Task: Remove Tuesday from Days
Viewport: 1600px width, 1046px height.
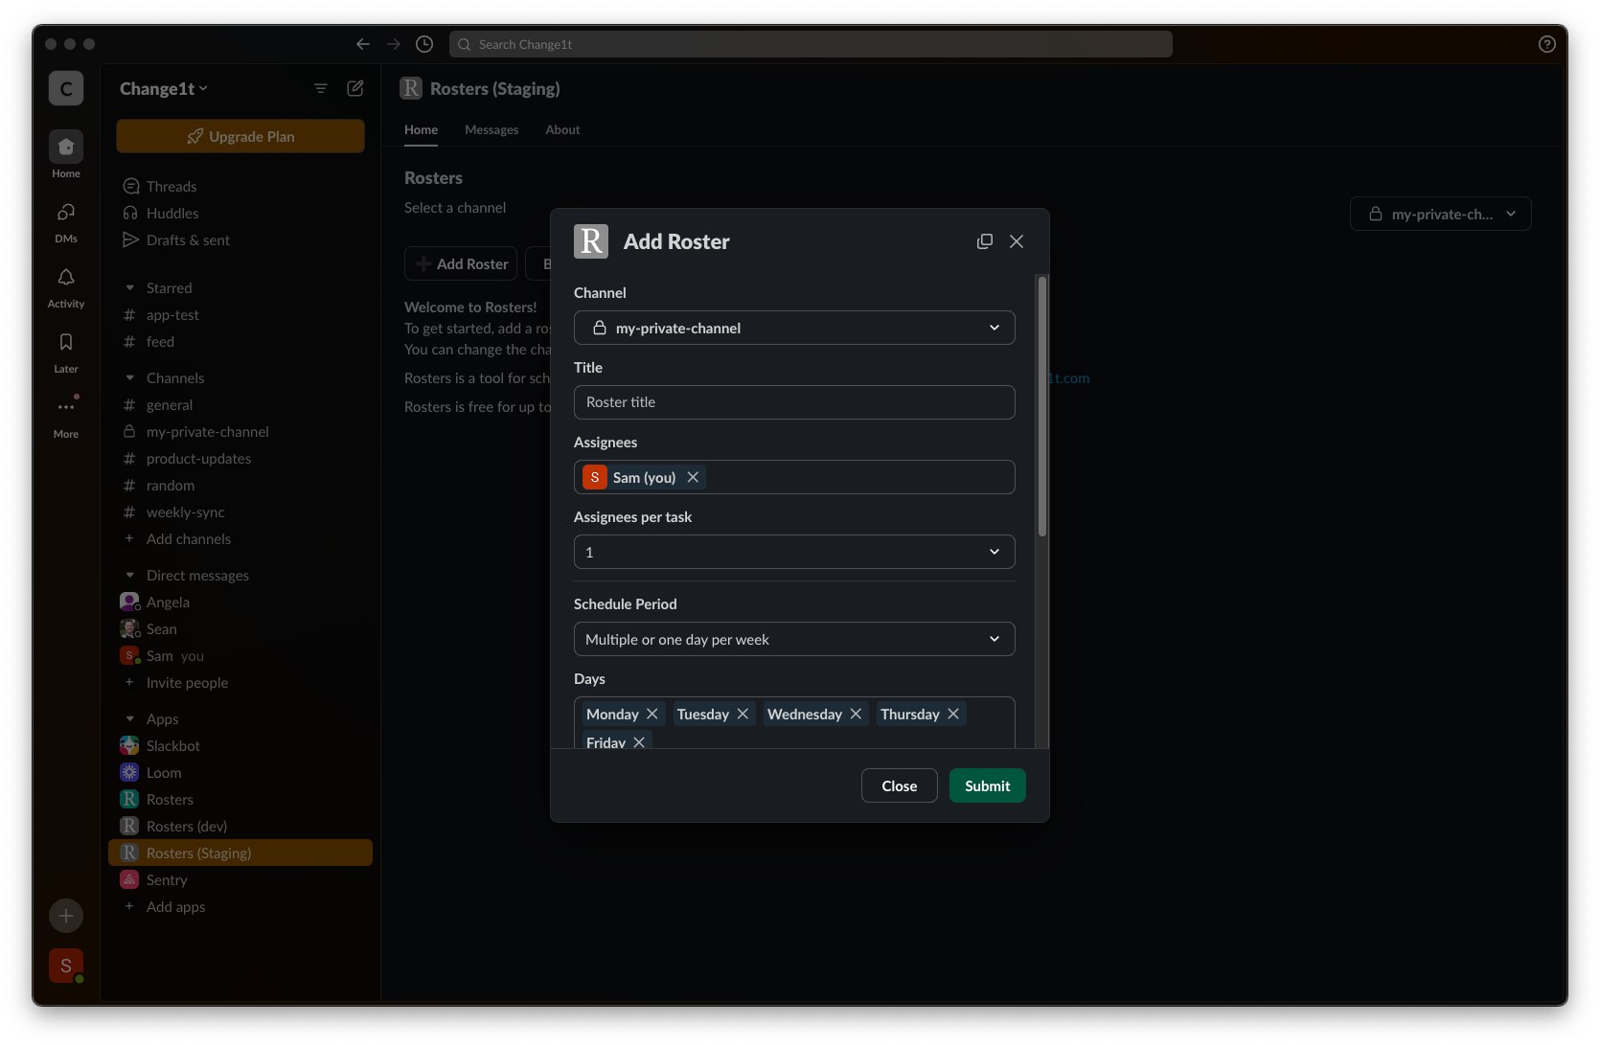Action: click(743, 714)
